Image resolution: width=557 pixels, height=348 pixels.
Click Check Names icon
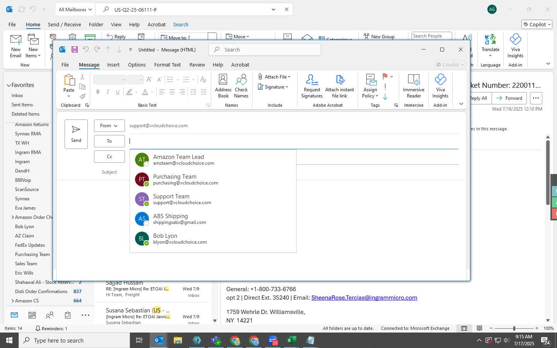point(241,86)
